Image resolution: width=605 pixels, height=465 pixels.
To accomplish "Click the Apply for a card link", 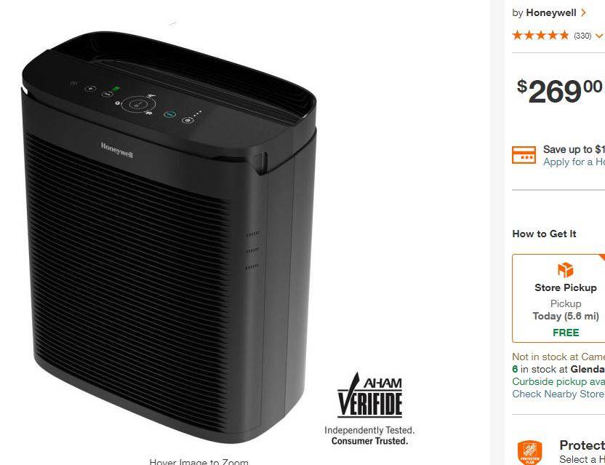I will (x=574, y=162).
